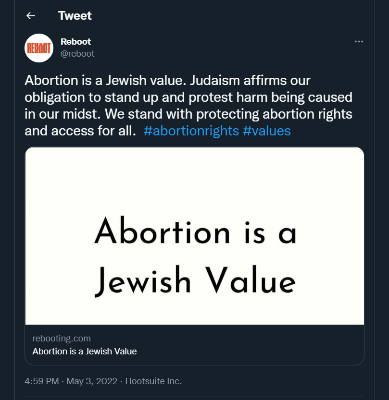389x400 pixels.
Task: Click the rebooting.com domain text
Action: [62, 339]
